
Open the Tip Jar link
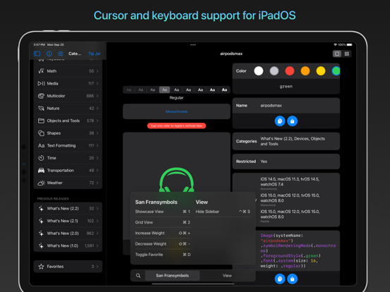(95, 54)
